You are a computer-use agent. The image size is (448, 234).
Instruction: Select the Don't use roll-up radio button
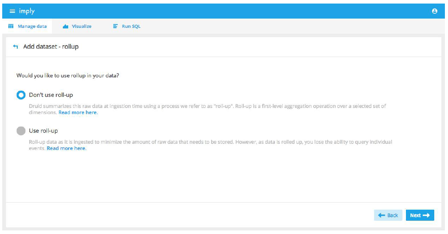coord(21,95)
